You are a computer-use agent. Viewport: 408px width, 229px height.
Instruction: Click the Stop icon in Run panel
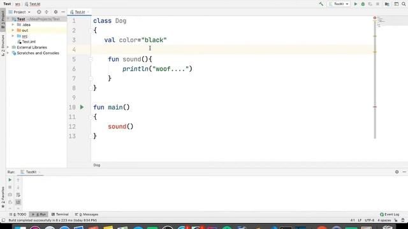10,187
